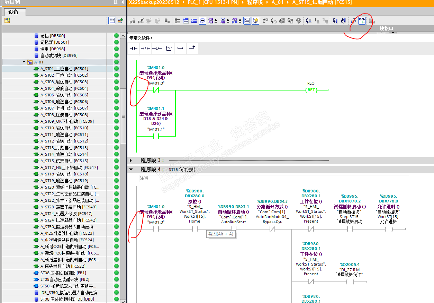Screen dimensions: 434x303
Task: Open the dropdown beside the operands tag icon
Action: click(x=216, y=21)
